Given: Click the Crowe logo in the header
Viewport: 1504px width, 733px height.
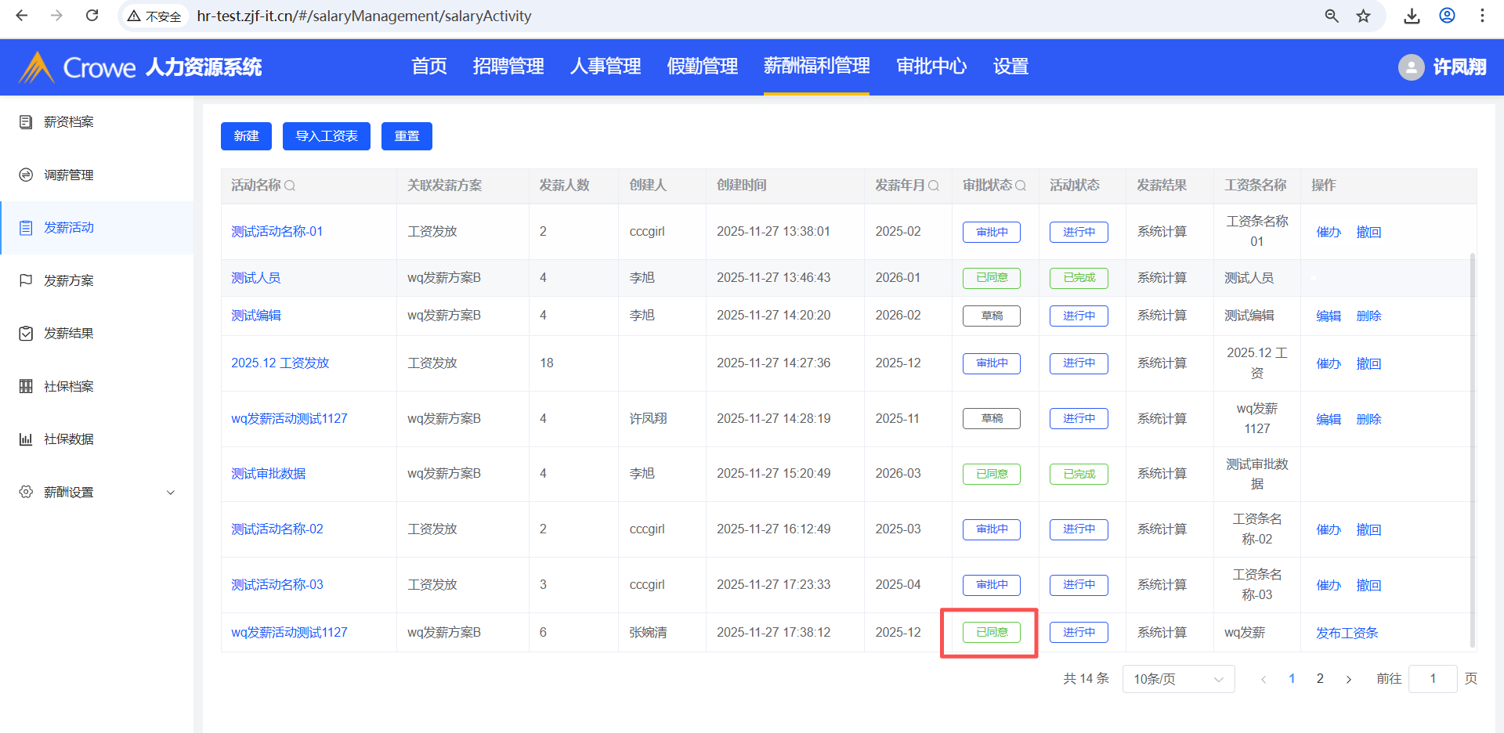Looking at the screenshot, I should (x=77, y=67).
